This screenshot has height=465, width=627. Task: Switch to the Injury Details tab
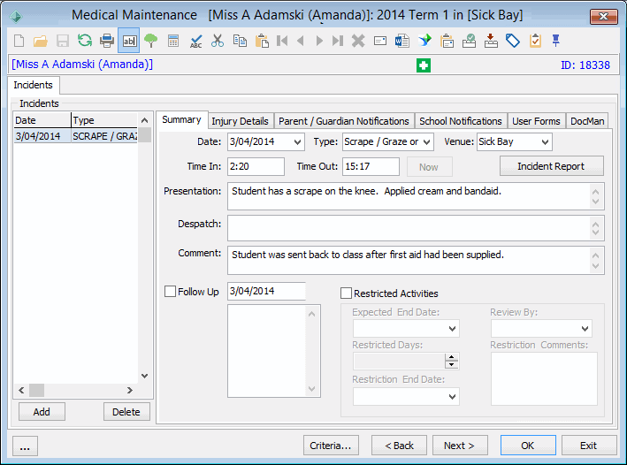(240, 121)
